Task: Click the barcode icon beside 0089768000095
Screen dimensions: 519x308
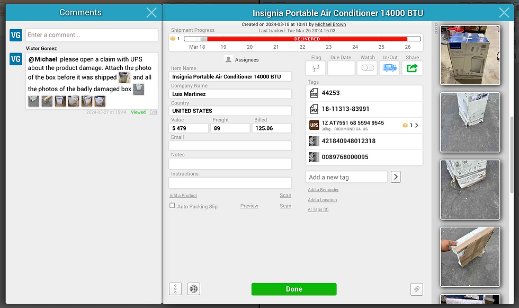Action: pyautogui.click(x=314, y=157)
